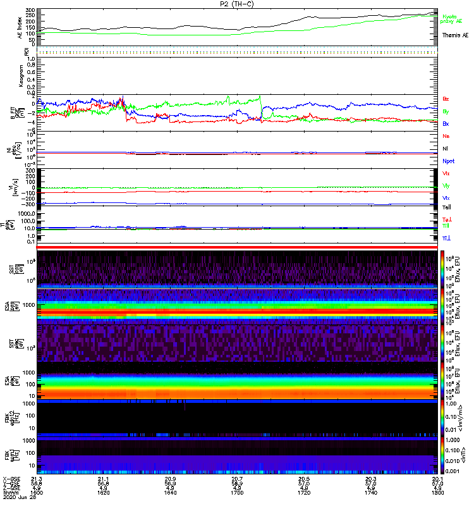Click the "ESA ions [eV]" axis label

pos(12,306)
